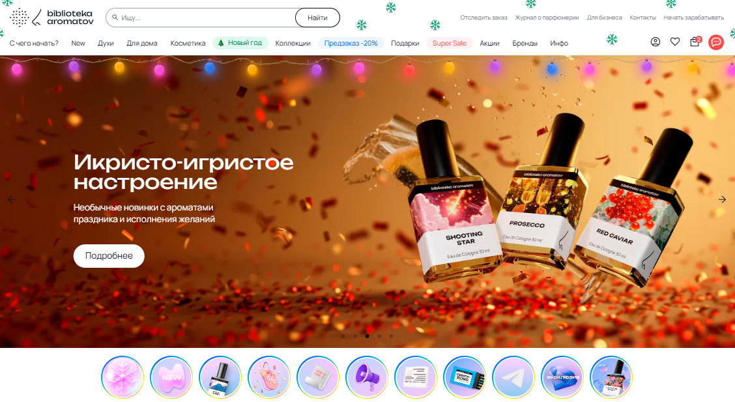This screenshot has height=402, width=735.
Task: Open the Акции menu
Action: (489, 43)
